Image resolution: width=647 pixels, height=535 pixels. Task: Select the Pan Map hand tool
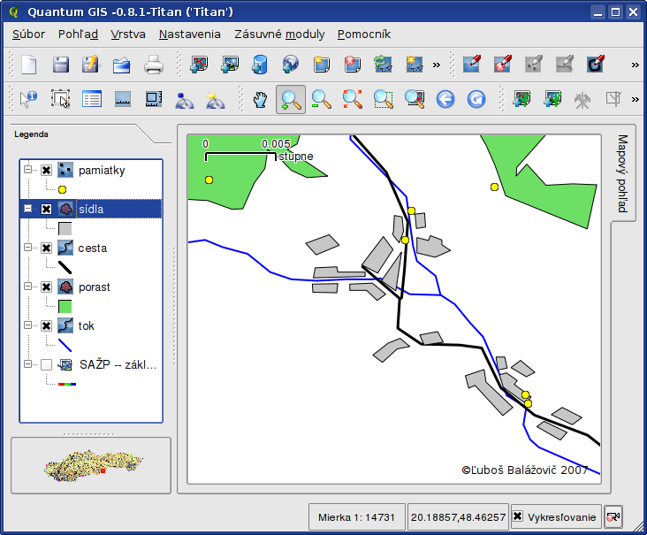260,99
